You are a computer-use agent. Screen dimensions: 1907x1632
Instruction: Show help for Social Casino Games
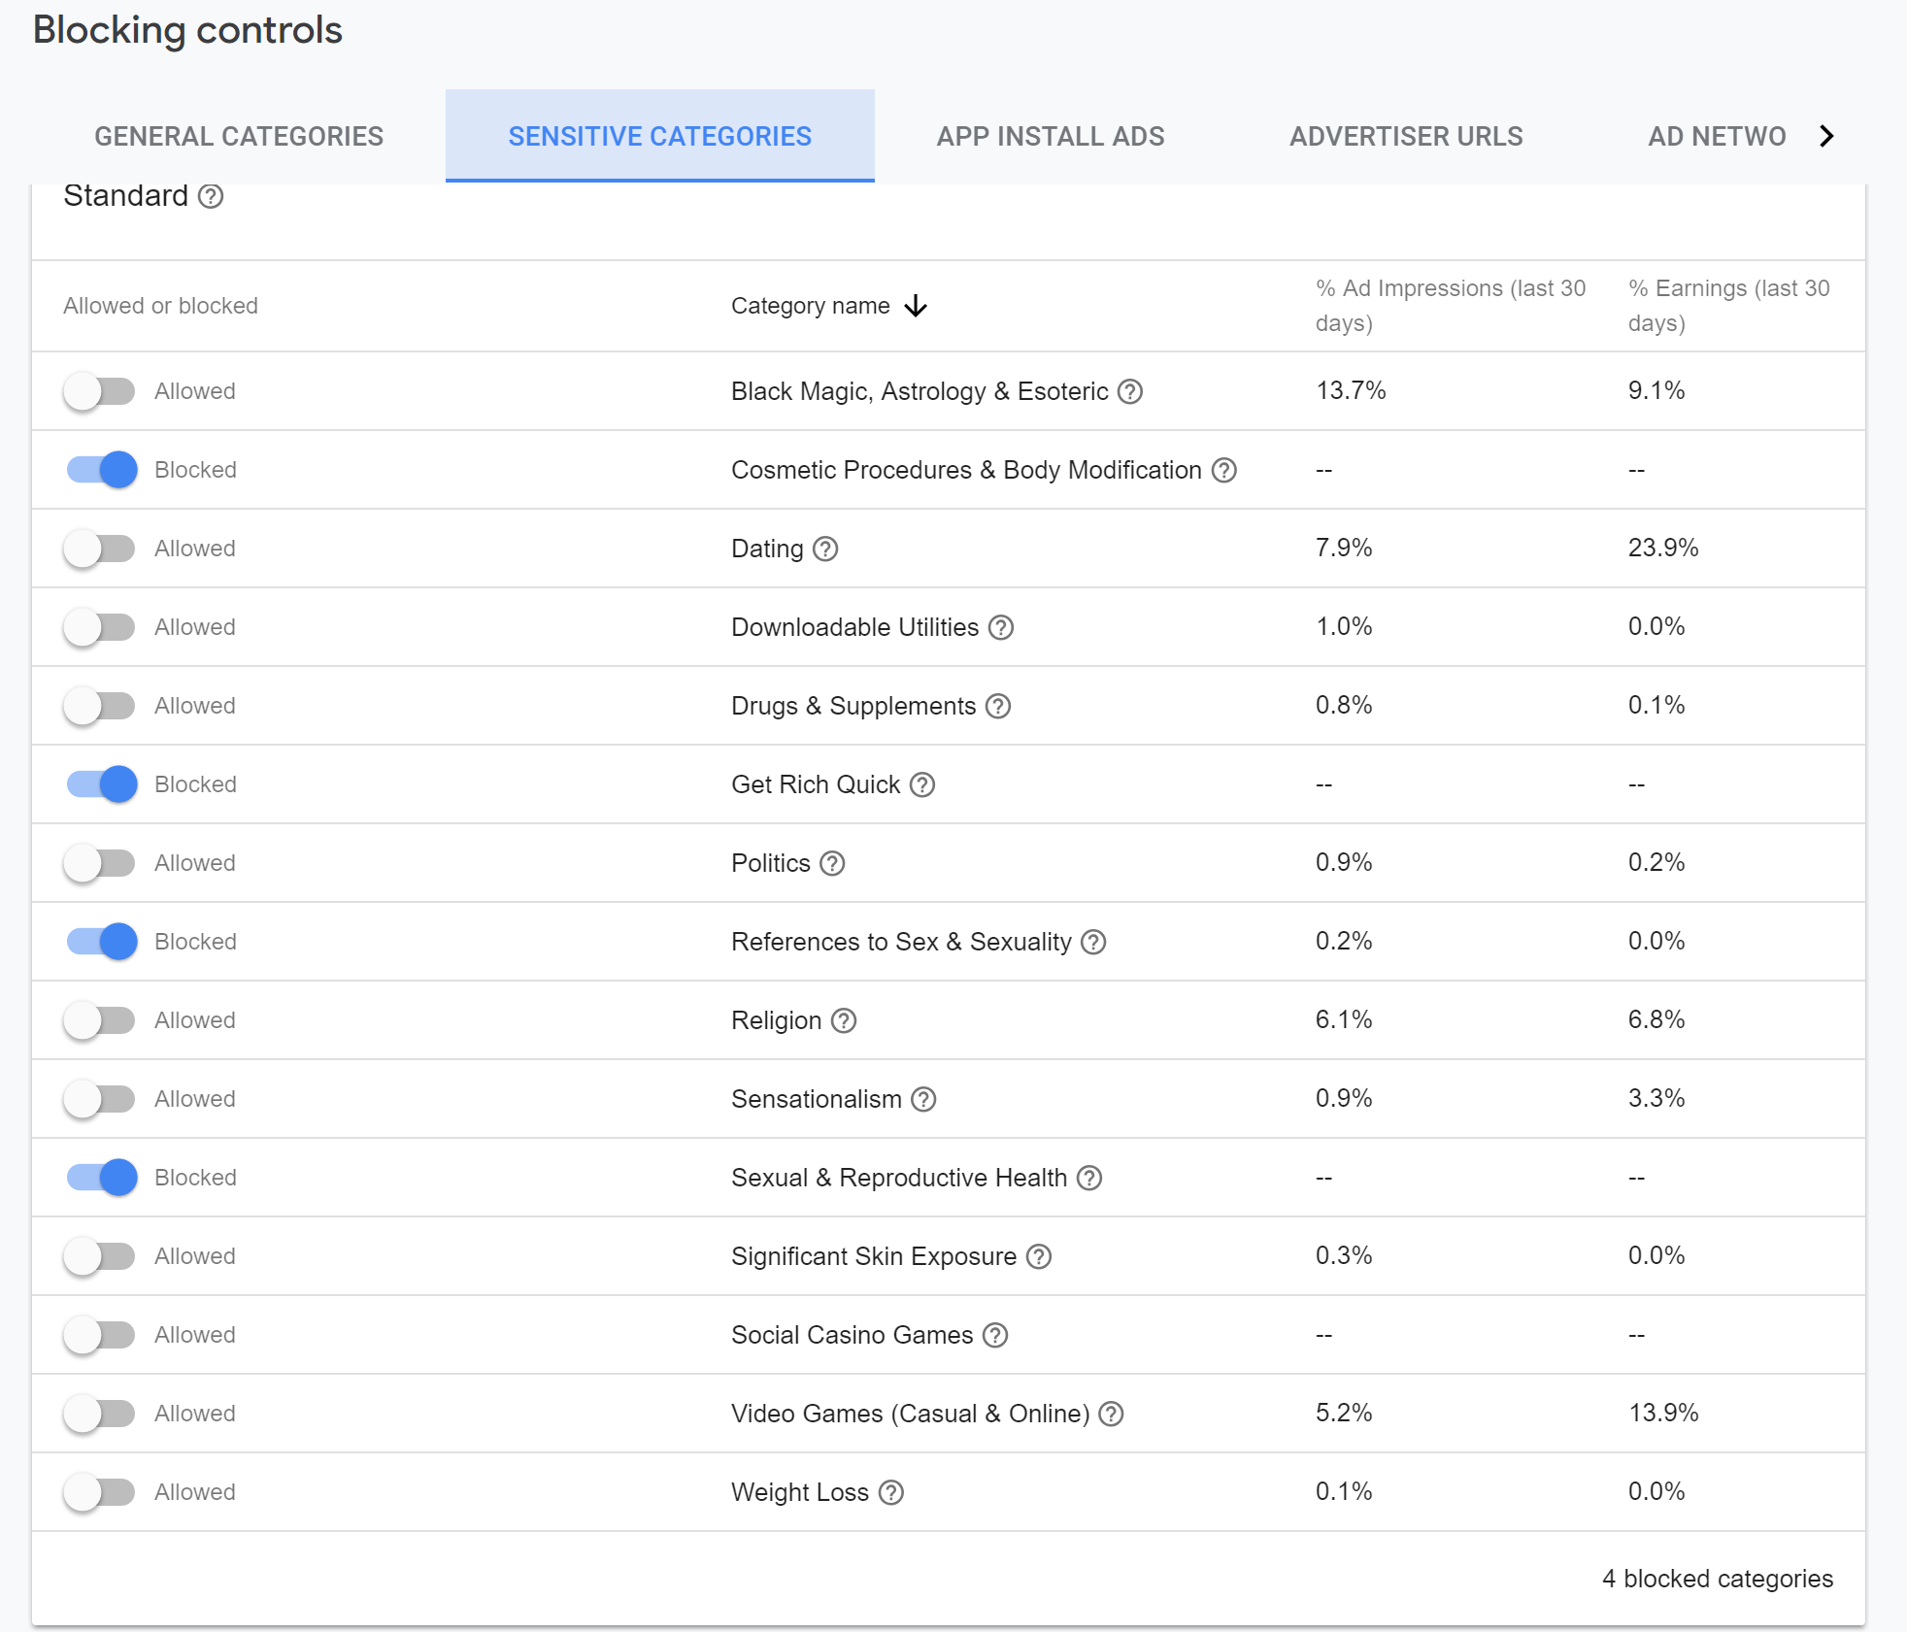point(994,1336)
